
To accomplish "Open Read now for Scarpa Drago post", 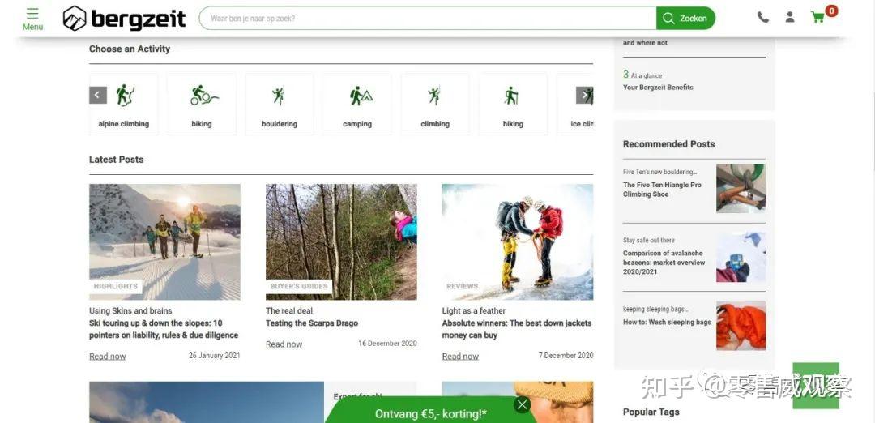I will [x=284, y=344].
